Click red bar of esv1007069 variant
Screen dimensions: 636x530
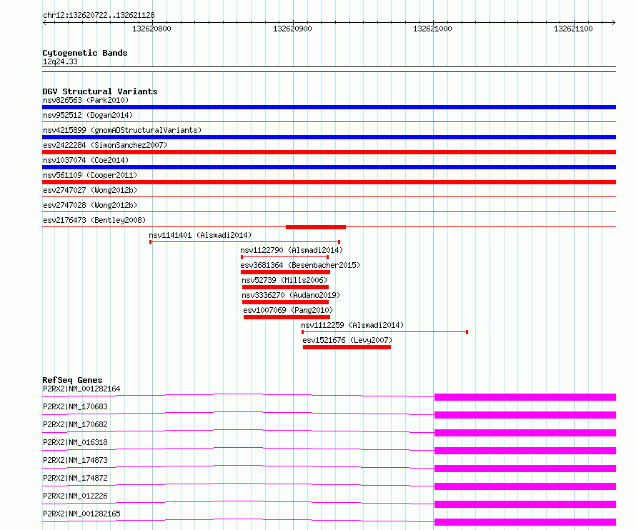pos(287,317)
